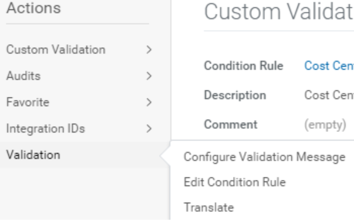Click the Description field label

click(x=235, y=95)
